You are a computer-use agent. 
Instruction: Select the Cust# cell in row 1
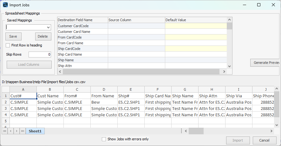23,96
